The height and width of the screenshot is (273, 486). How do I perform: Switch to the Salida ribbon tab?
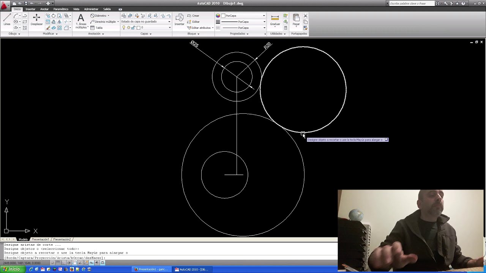107,9
